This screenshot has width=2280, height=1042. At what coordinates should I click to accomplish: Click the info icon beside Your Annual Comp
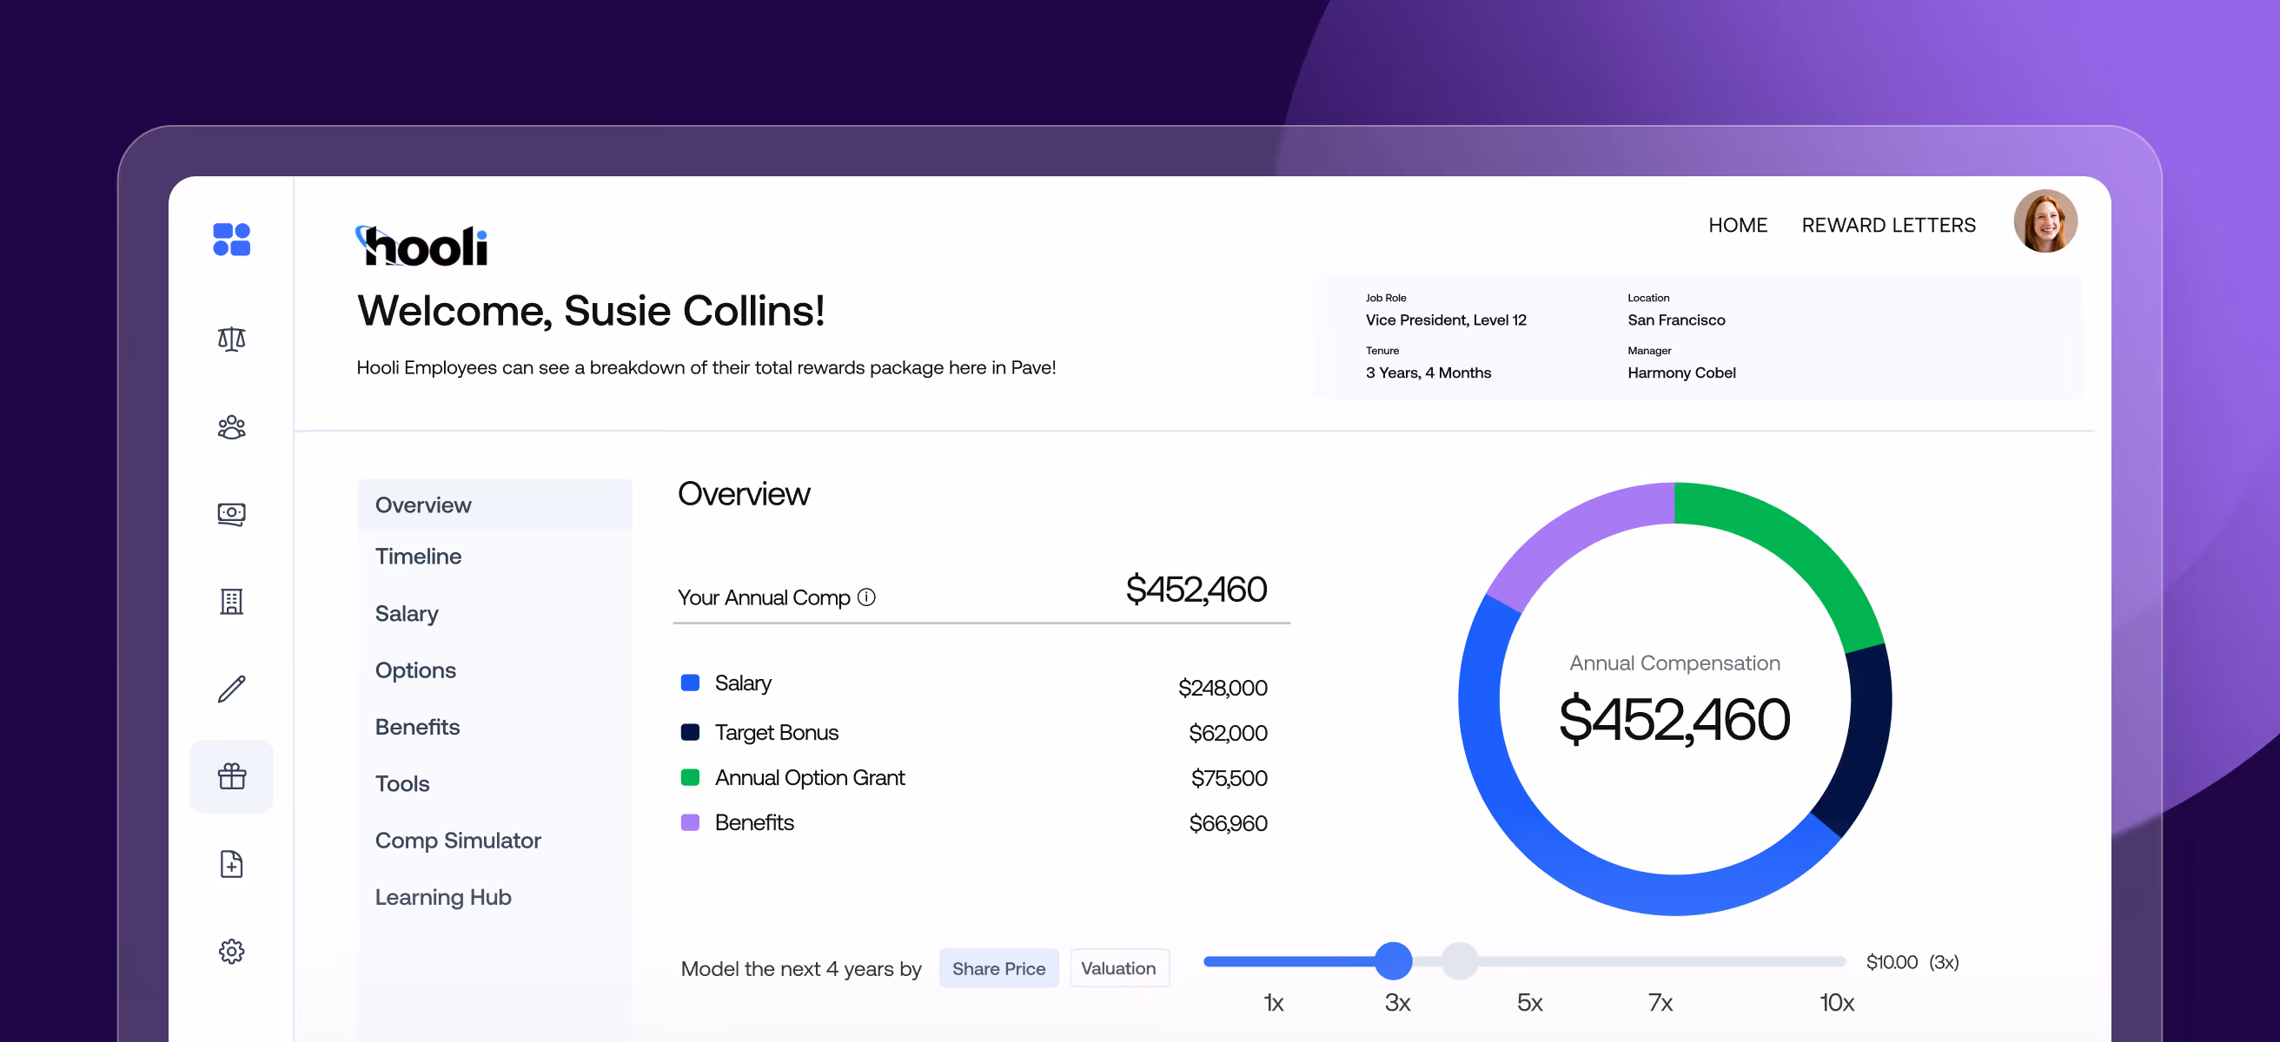(866, 597)
